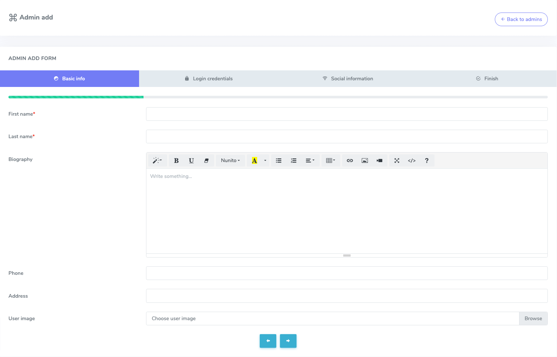
Task: Insert an unordered bullet list
Action: pos(278,161)
